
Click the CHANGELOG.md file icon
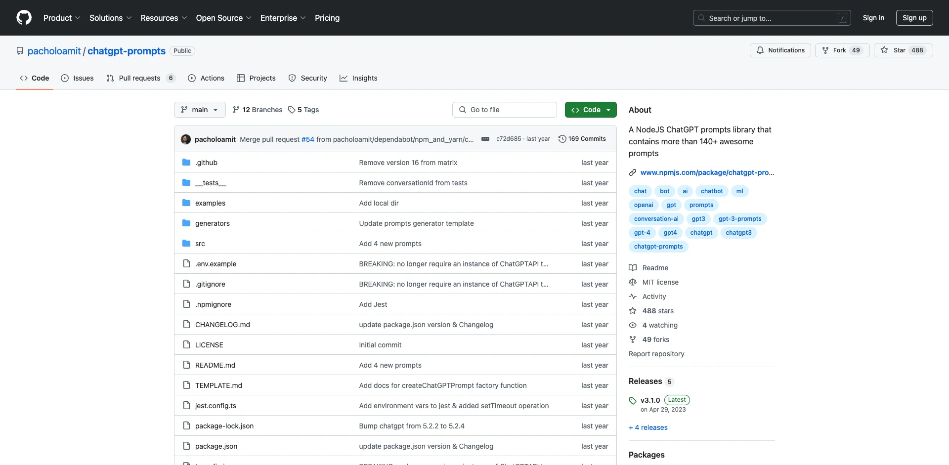(186, 324)
